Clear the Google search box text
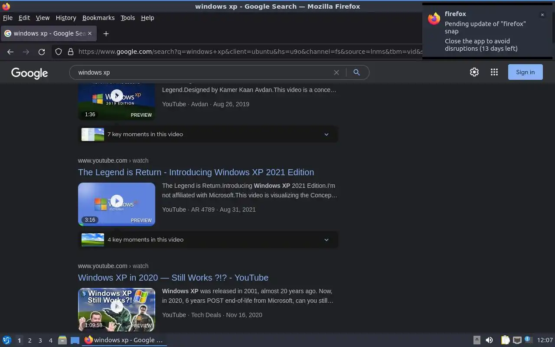This screenshot has height=347, width=555. pyautogui.click(x=336, y=72)
